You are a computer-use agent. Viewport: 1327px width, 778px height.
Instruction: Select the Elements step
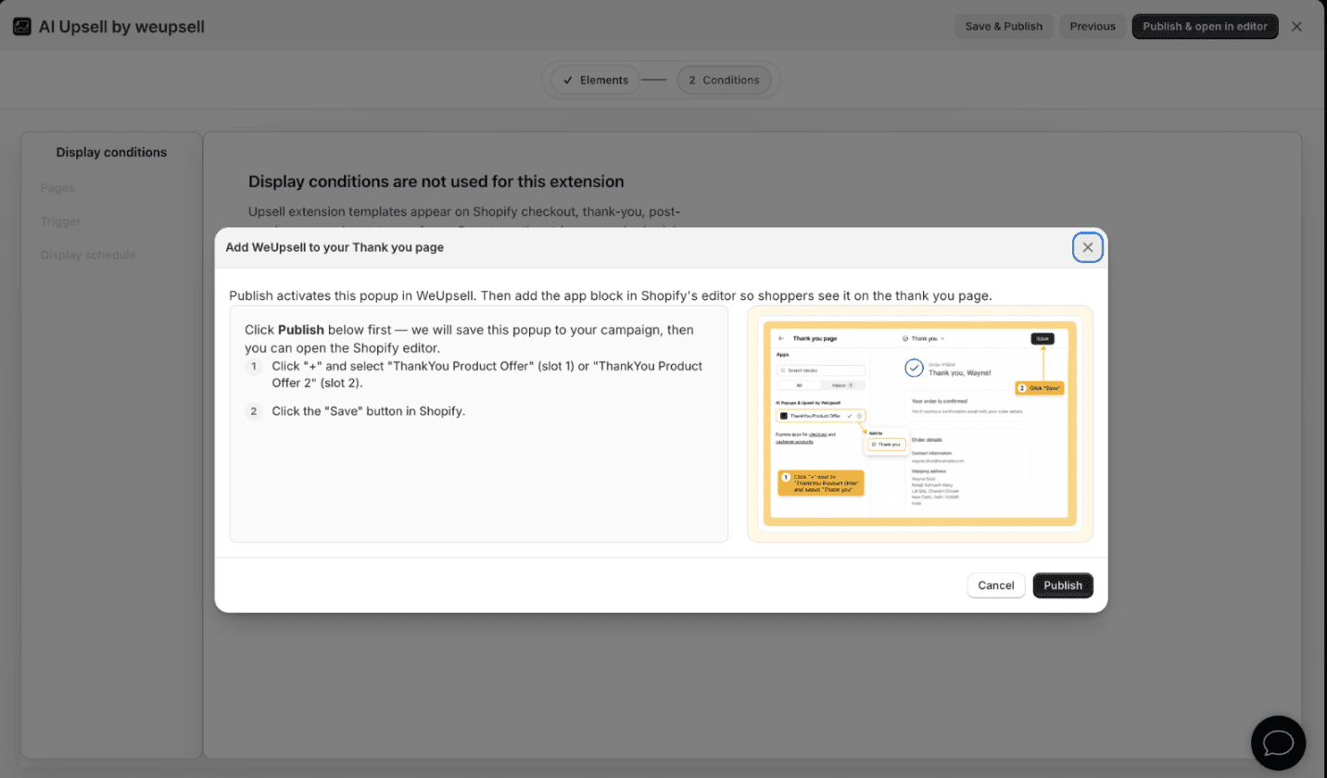[595, 80]
